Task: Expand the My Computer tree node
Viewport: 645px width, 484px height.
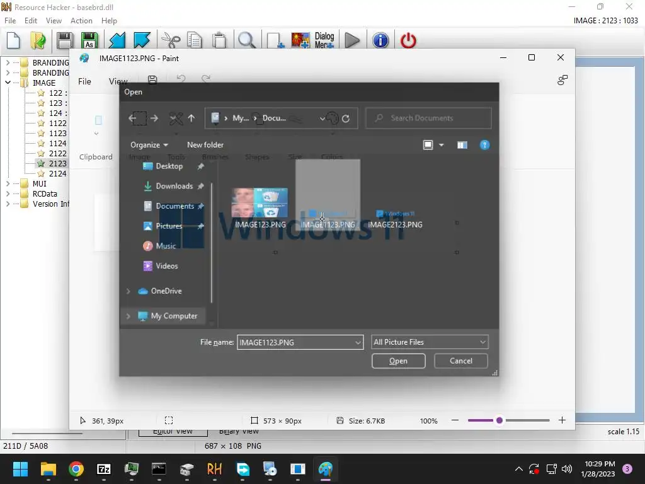Action: (x=128, y=316)
